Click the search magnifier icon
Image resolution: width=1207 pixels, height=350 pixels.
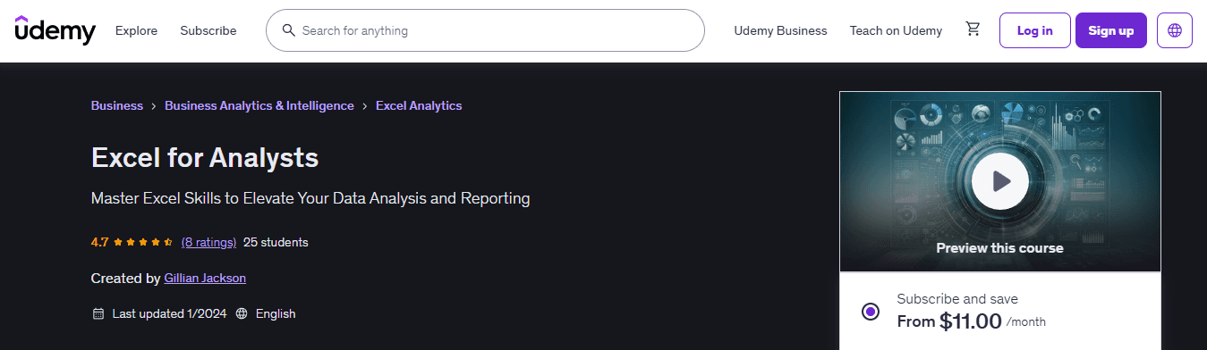tap(288, 30)
